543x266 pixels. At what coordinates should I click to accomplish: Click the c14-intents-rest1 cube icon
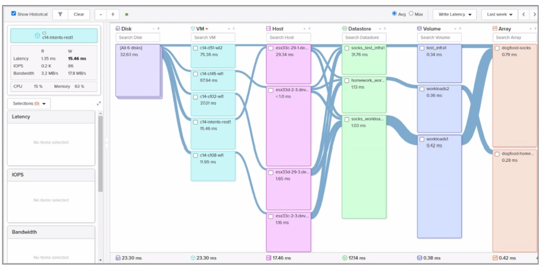tap(37, 36)
